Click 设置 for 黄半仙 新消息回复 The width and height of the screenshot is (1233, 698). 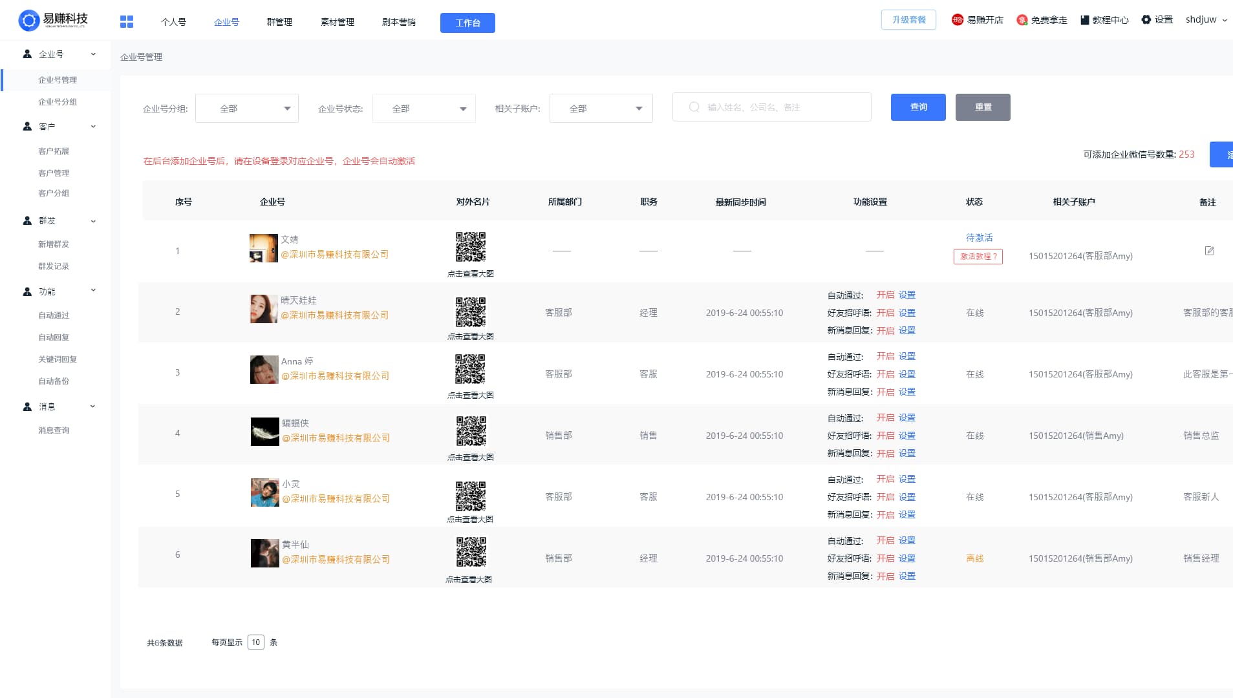tap(906, 576)
